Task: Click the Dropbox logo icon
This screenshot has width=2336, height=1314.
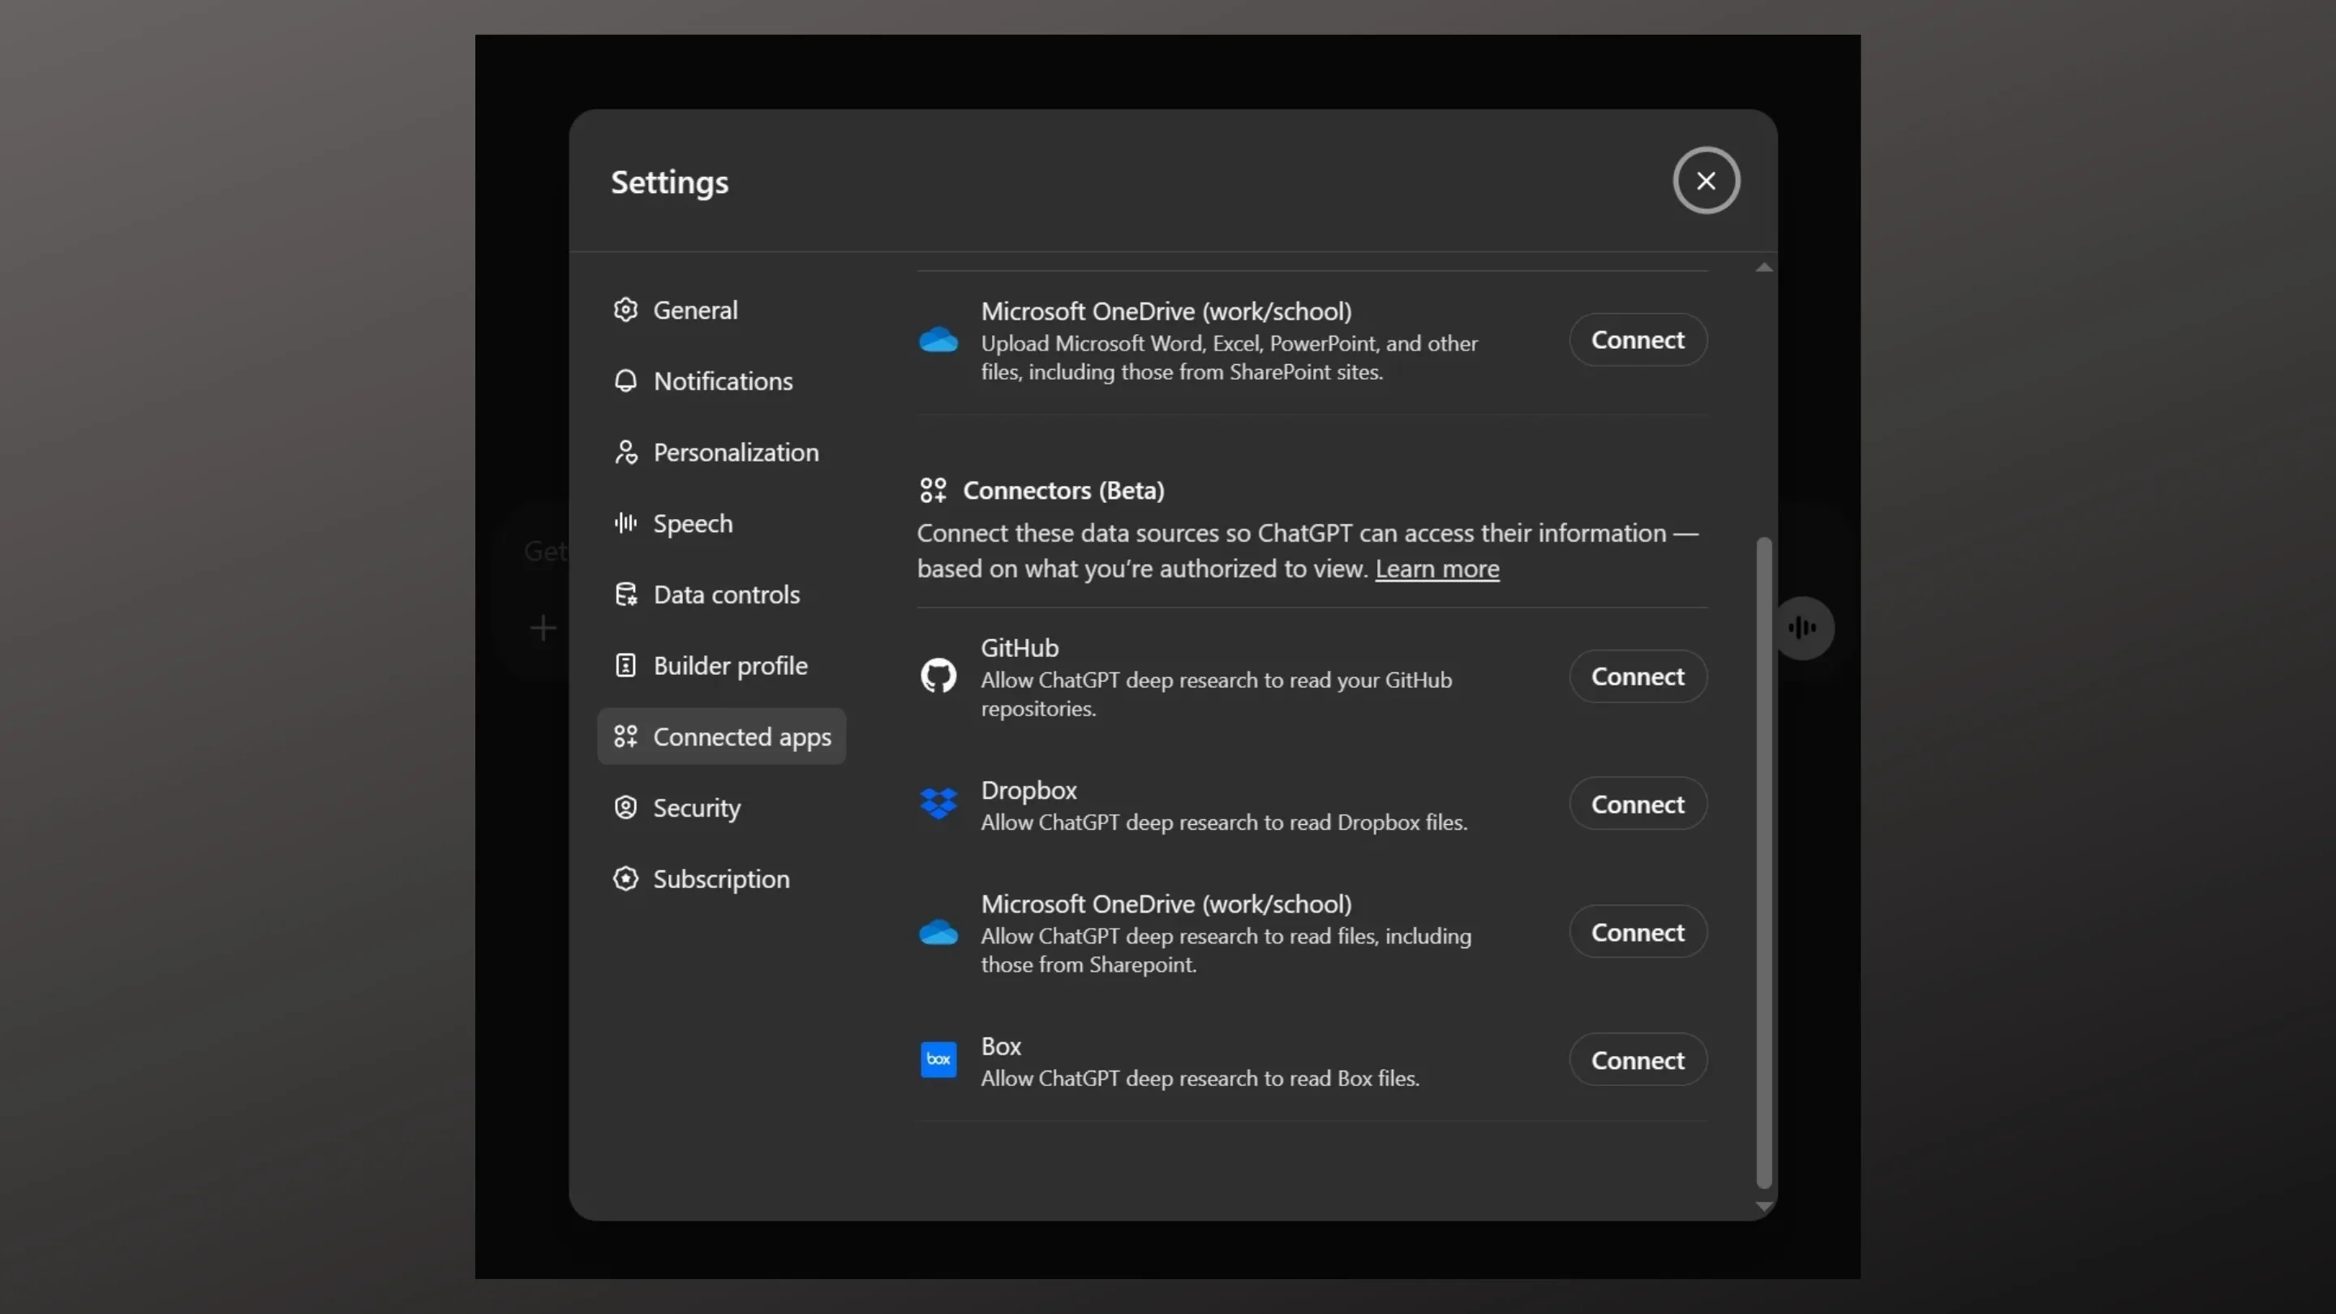Action: (938, 805)
